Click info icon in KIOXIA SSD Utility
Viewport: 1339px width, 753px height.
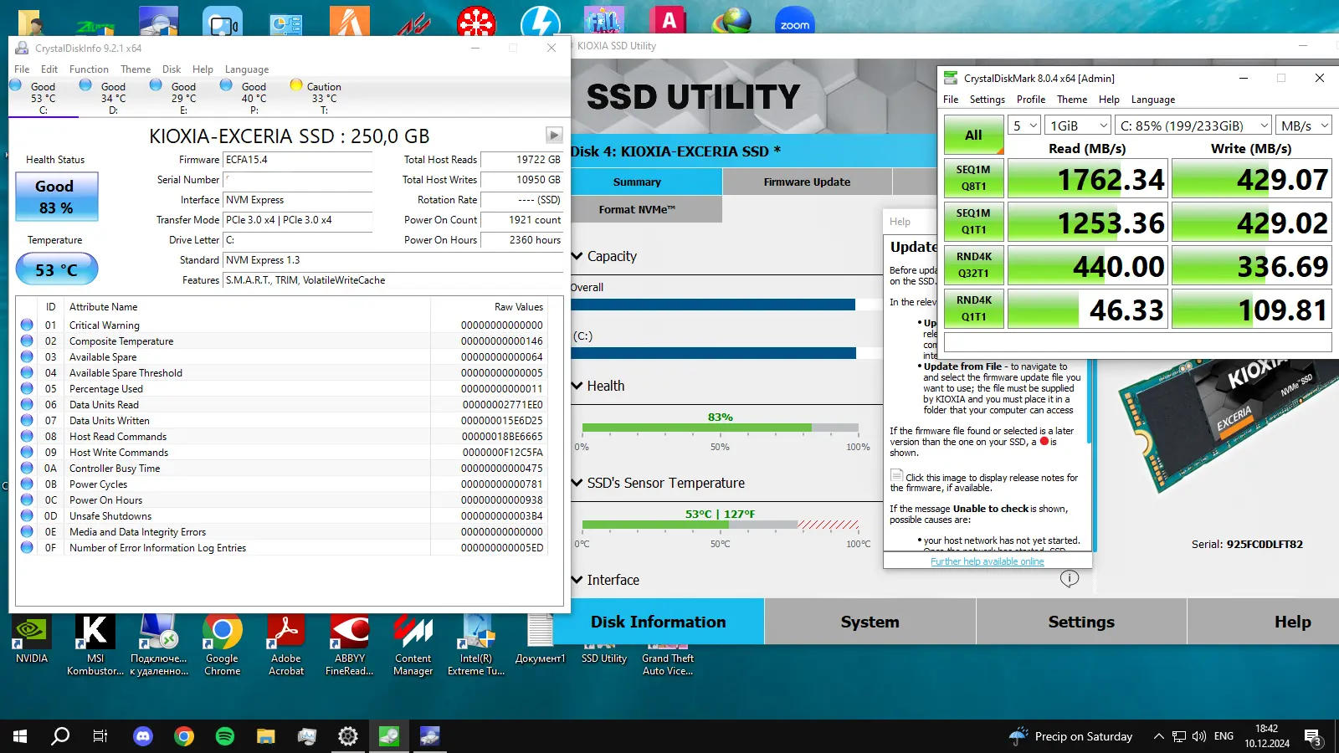(x=1070, y=578)
